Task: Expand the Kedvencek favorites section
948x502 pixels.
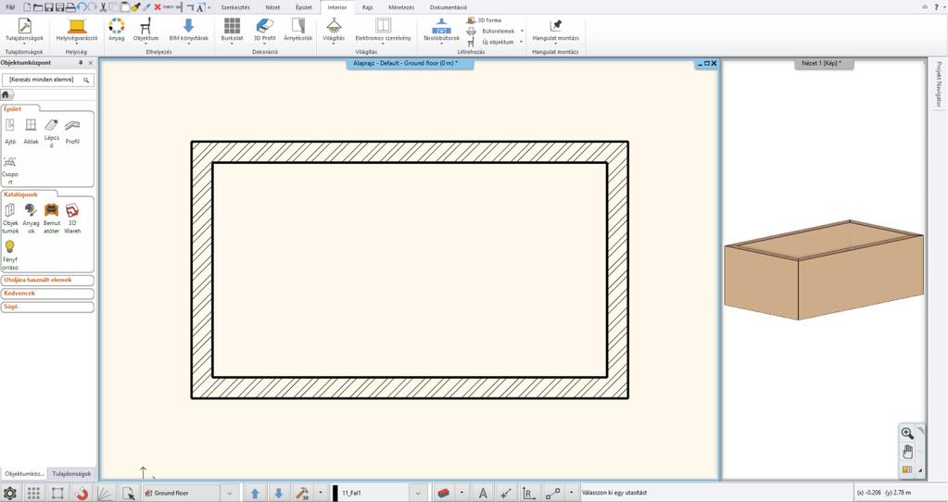Action: coord(48,294)
